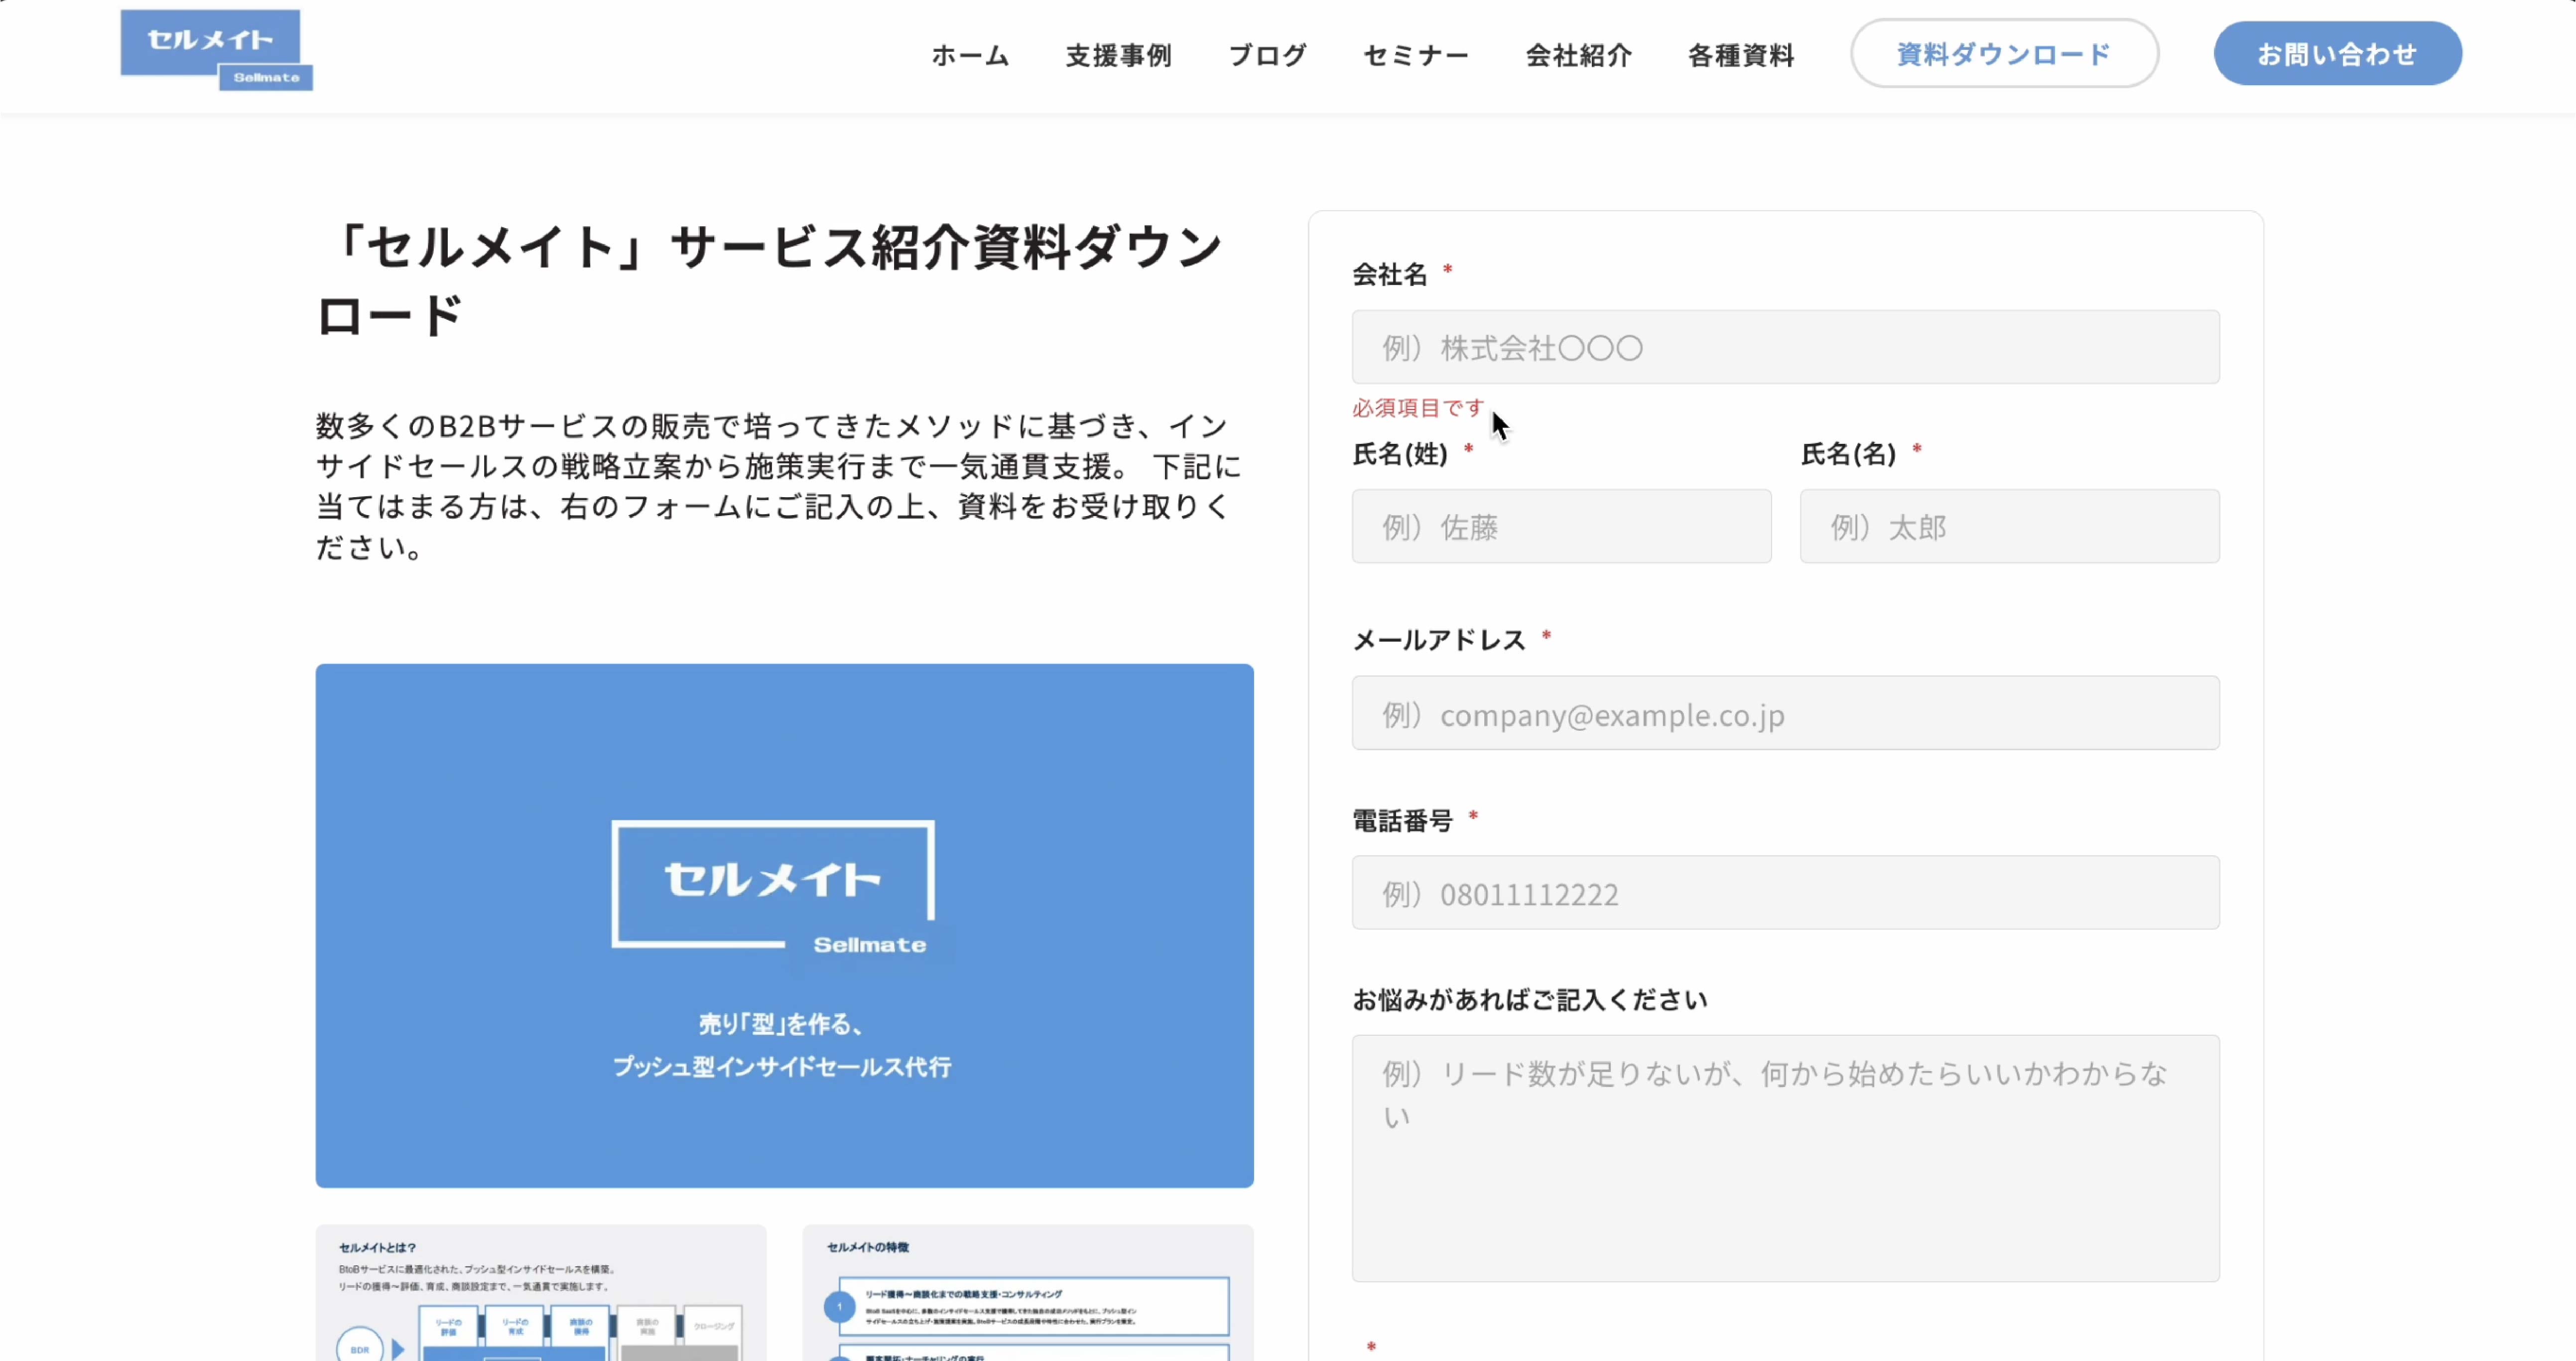Image resolution: width=2576 pixels, height=1361 pixels.
Task: Navigate to 各種資料
Action: pyautogui.click(x=1740, y=55)
